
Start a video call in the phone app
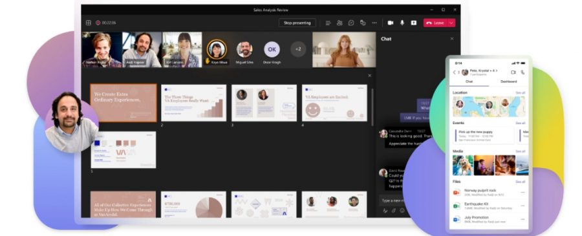(513, 72)
